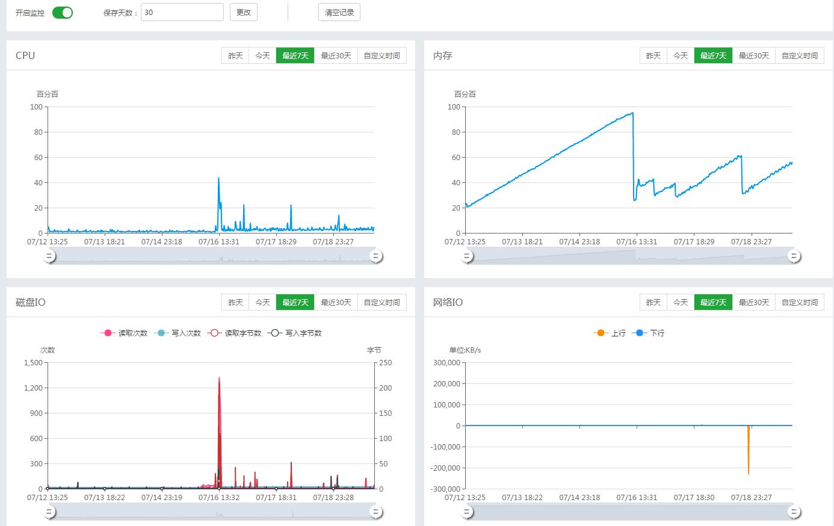Select 最近30天 tab in 网络IO panel
Image resolution: width=834 pixels, height=526 pixels.
pos(754,302)
